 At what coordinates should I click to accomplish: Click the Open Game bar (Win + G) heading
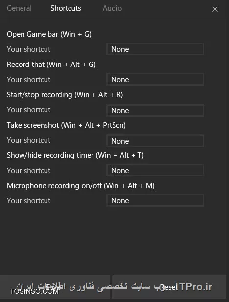coord(49,34)
